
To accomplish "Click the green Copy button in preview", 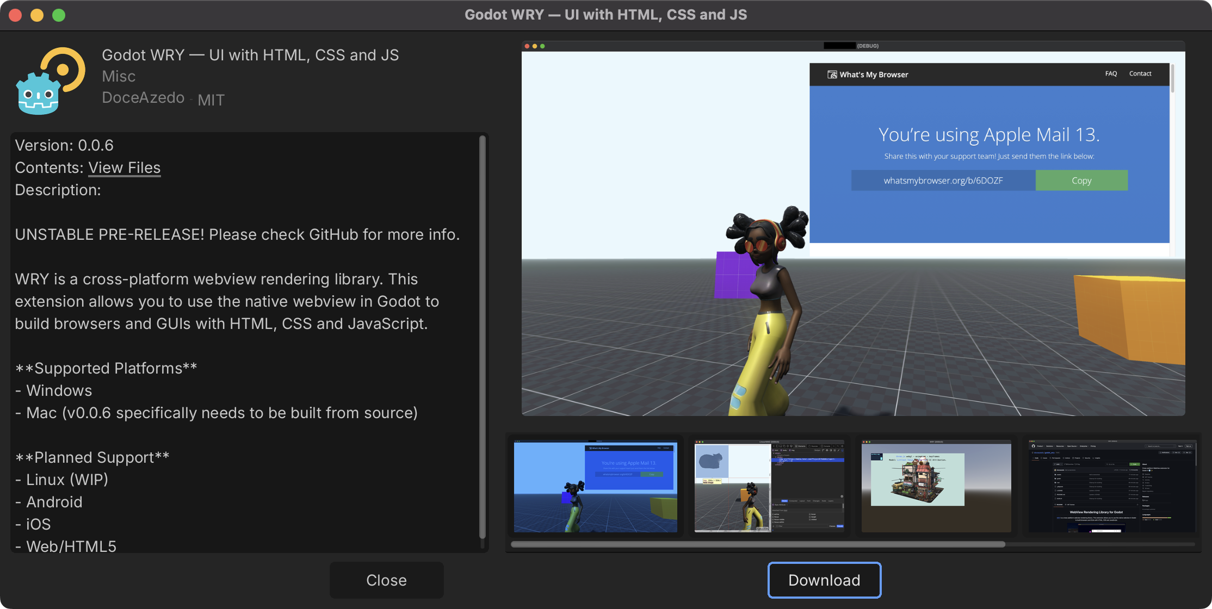I will click(x=1081, y=181).
